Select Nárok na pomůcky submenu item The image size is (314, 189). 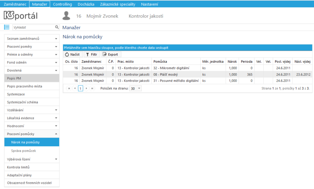[32, 142]
